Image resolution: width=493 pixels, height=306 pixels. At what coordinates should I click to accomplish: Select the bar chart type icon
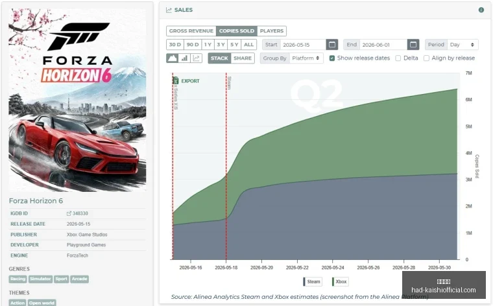pyautogui.click(x=184, y=58)
